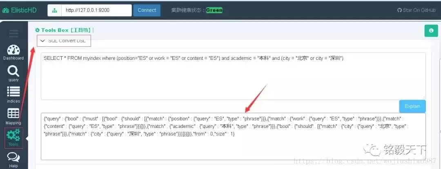Image resolution: width=441 pixels, height=169 pixels.
Task: Click the green info icon button
Action: pos(431,31)
